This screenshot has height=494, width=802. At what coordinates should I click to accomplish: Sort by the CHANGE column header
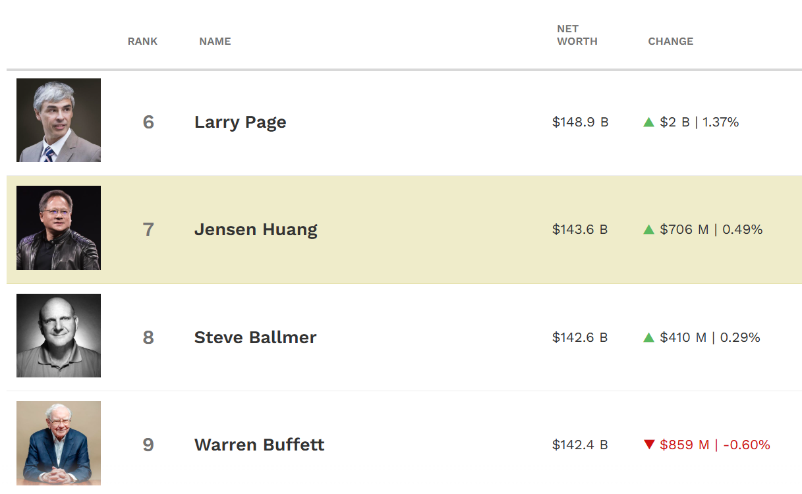(671, 41)
